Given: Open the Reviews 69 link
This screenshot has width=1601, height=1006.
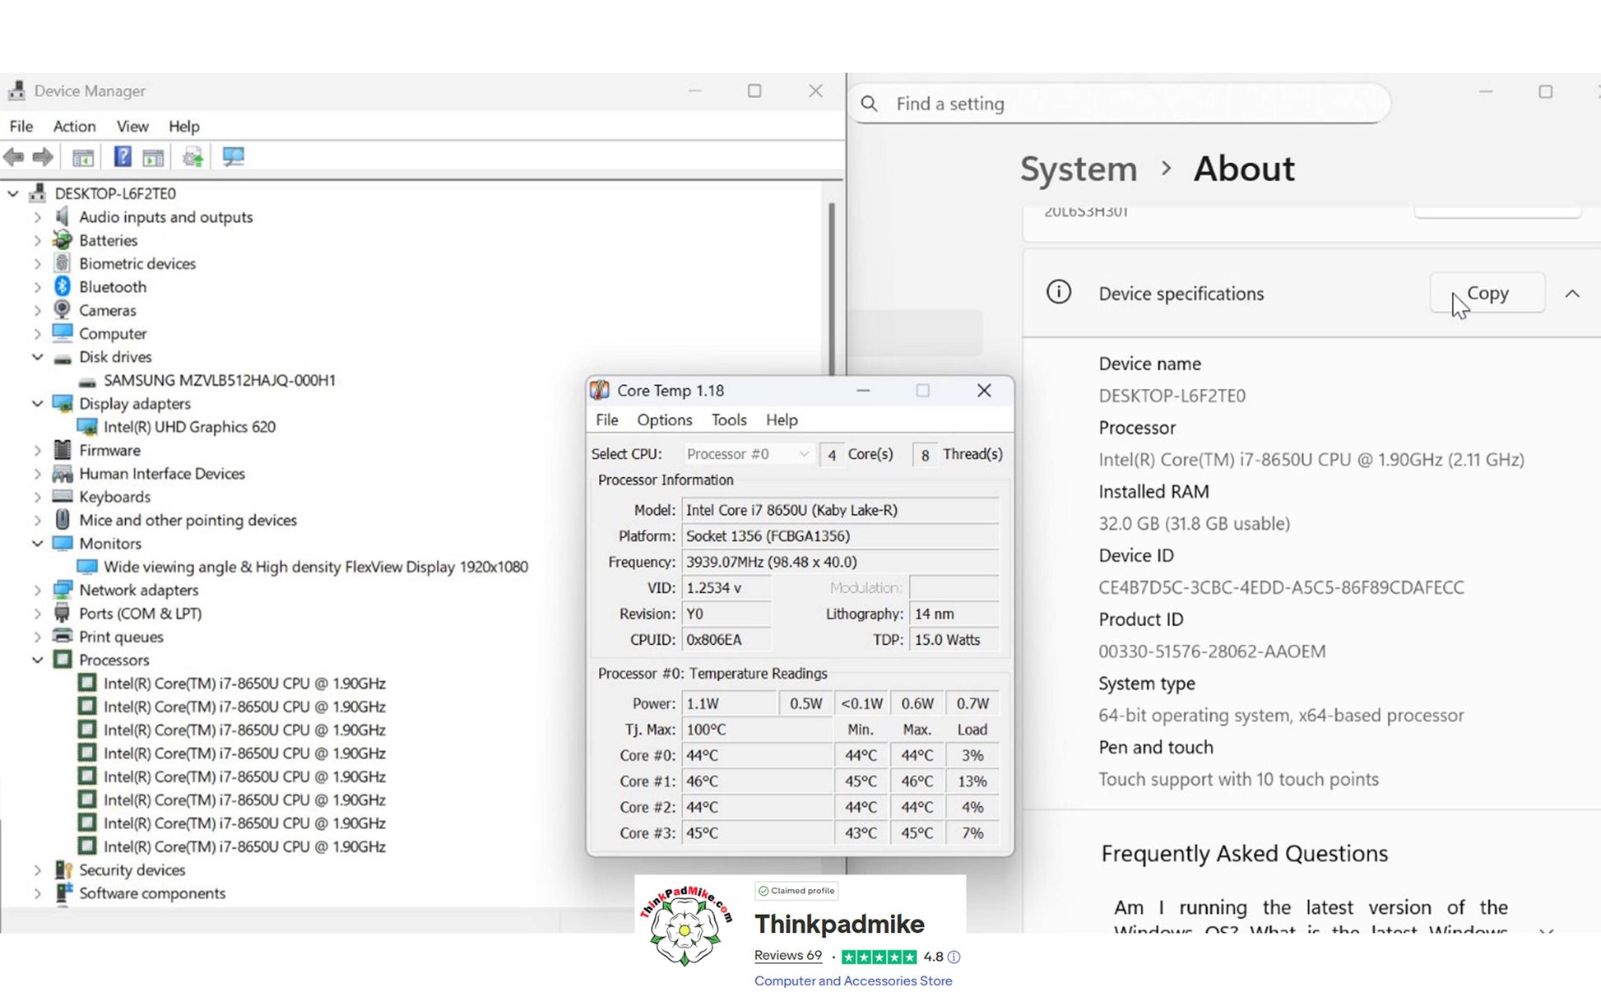Looking at the screenshot, I should (787, 955).
